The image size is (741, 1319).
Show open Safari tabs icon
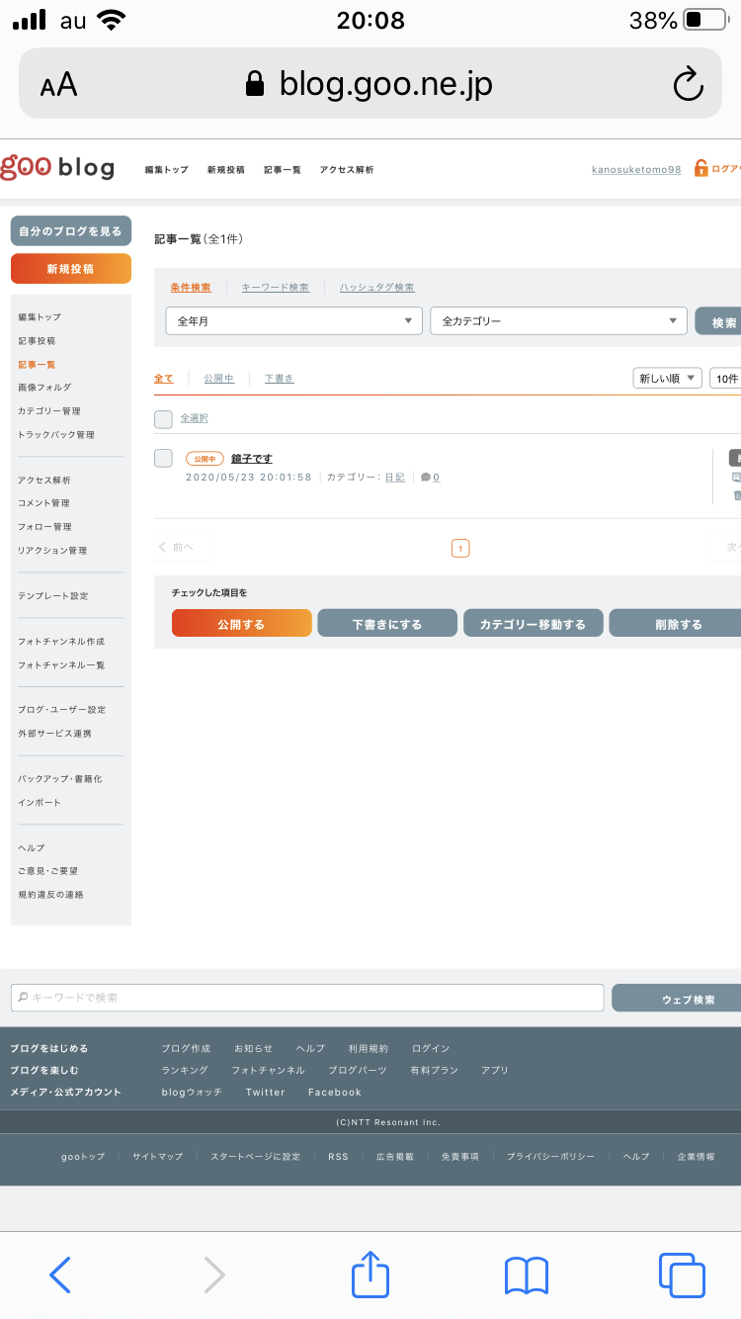(x=681, y=1275)
